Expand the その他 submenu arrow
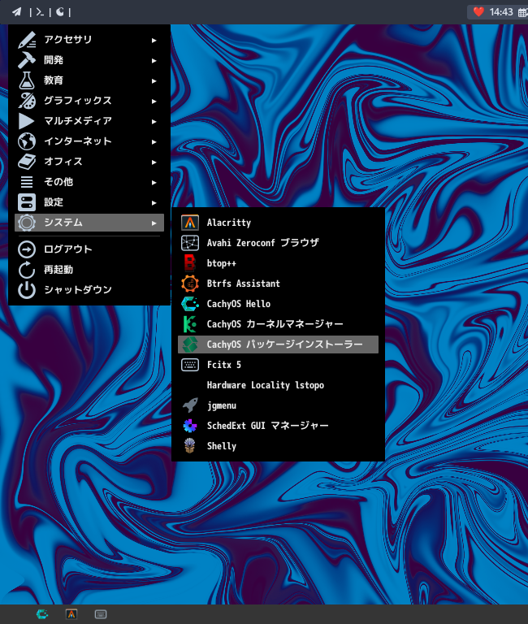The image size is (528, 624). click(x=154, y=182)
